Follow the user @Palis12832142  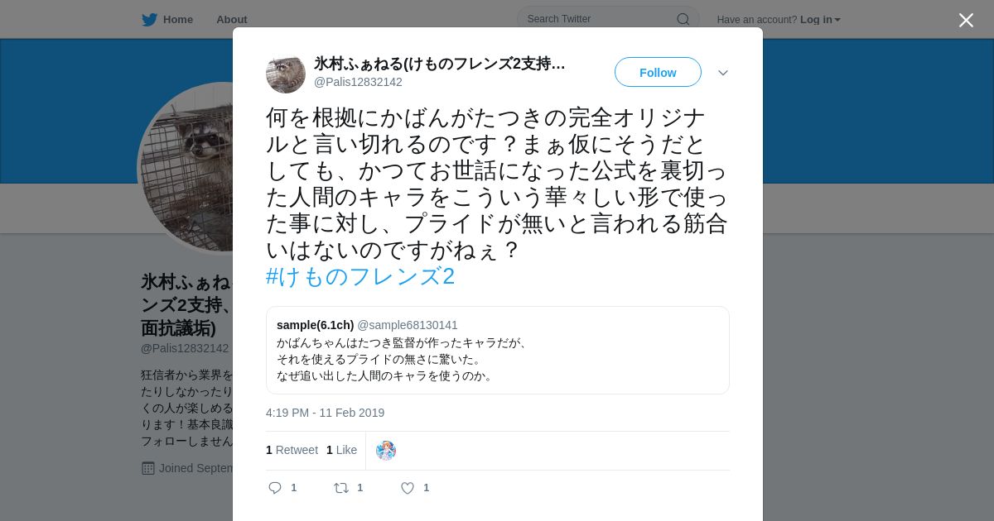pos(658,73)
